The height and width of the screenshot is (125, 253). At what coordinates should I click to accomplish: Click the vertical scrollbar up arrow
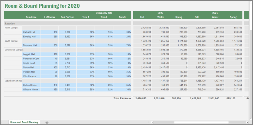point(251,2)
